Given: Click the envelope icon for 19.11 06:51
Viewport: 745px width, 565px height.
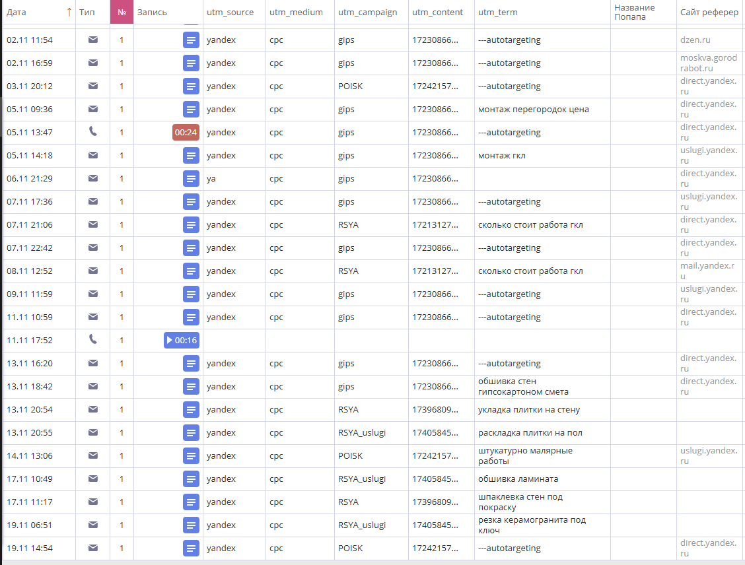Looking at the screenshot, I should [x=93, y=525].
